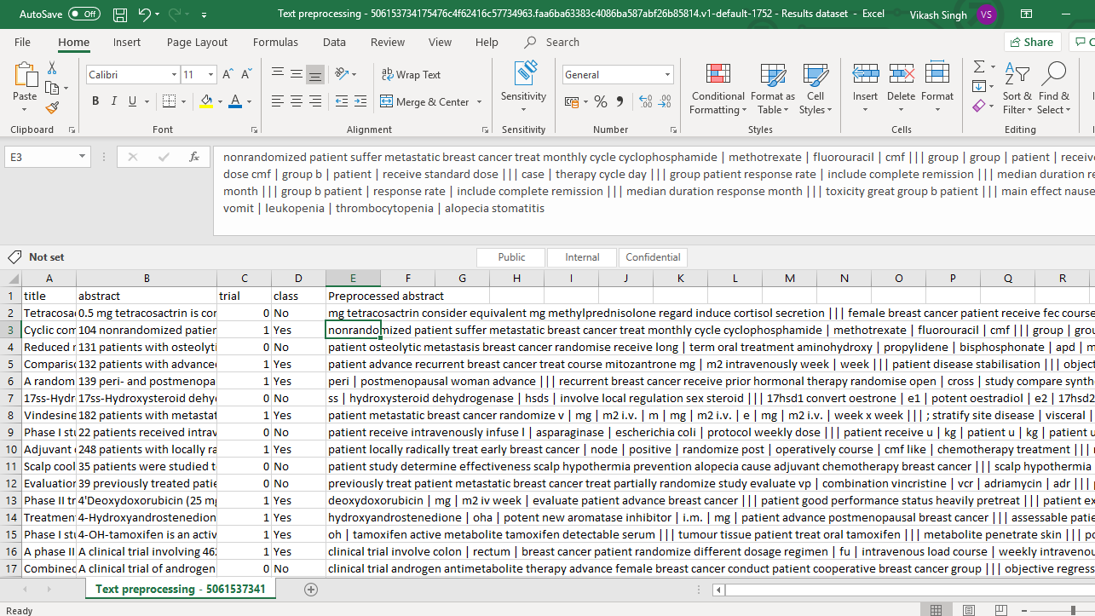The image size is (1095, 616).
Task: Click the Fill down icon in Editing
Action: pos(979,86)
